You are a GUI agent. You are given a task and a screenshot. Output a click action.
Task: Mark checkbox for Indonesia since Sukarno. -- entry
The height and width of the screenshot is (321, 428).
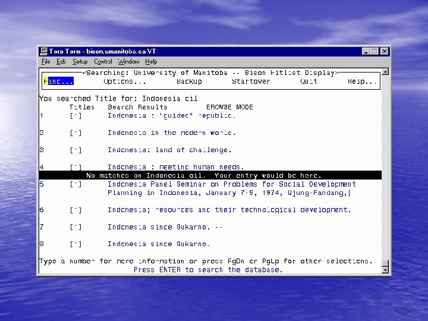coord(75,227)
